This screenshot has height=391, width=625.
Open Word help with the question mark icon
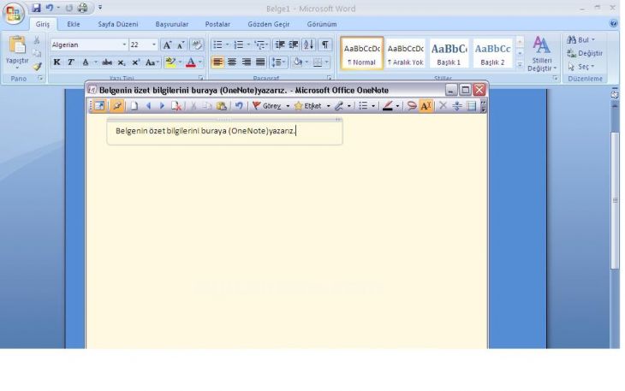[614, 23]
